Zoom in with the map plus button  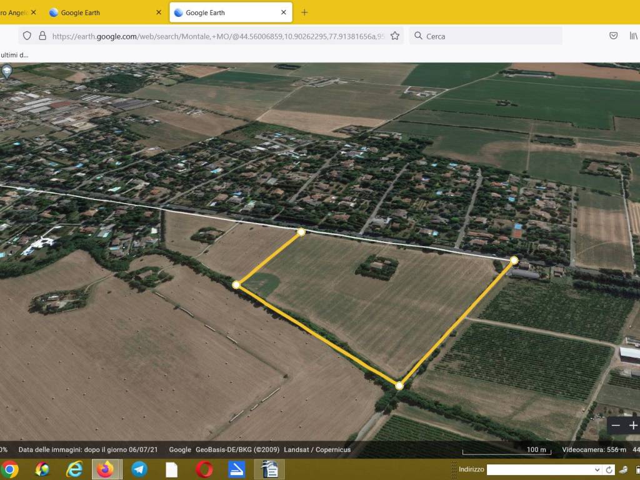pyautogui.click(x=633, y=426)
